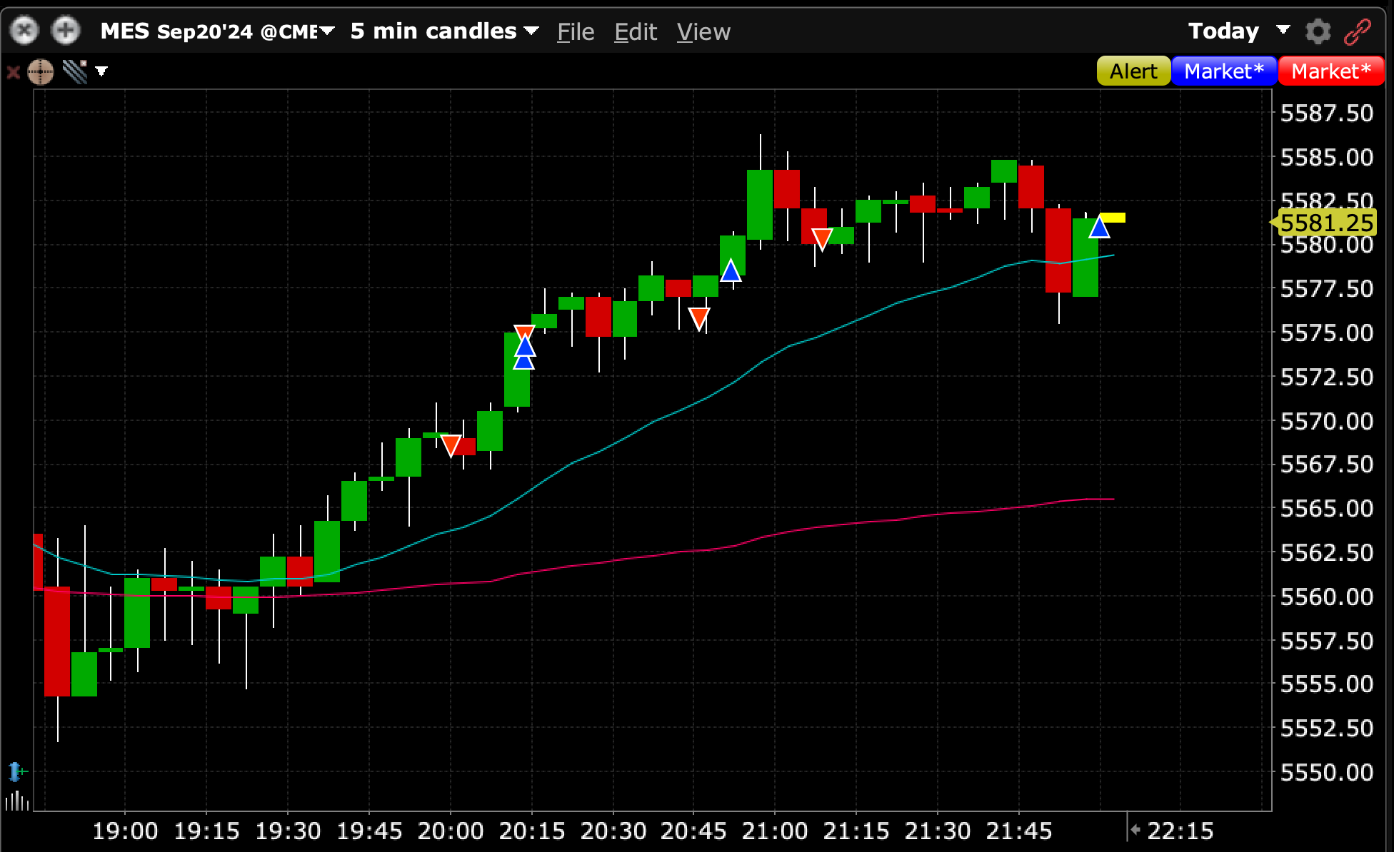Viewport: 1394px width, 852px height.
Task: Click the yellow last-price bar on the chart
Action: click(1113, 218)
